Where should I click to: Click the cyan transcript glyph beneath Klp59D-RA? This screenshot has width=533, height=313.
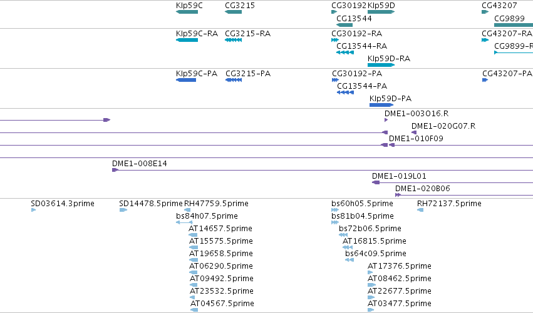[x=381, y=65]
